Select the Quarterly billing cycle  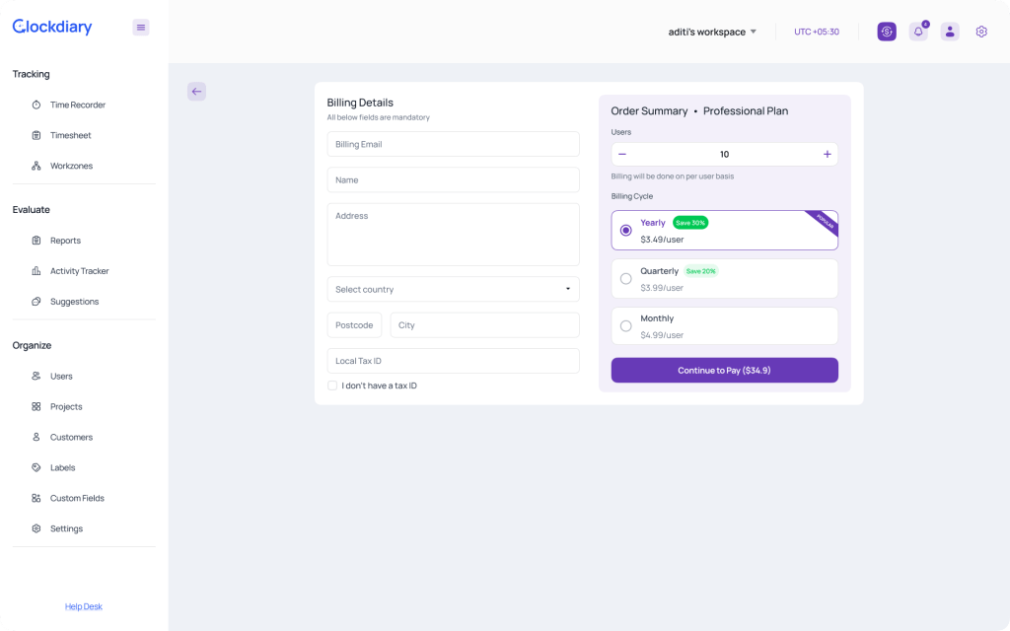pyautogui.click(x=626, y=279)
